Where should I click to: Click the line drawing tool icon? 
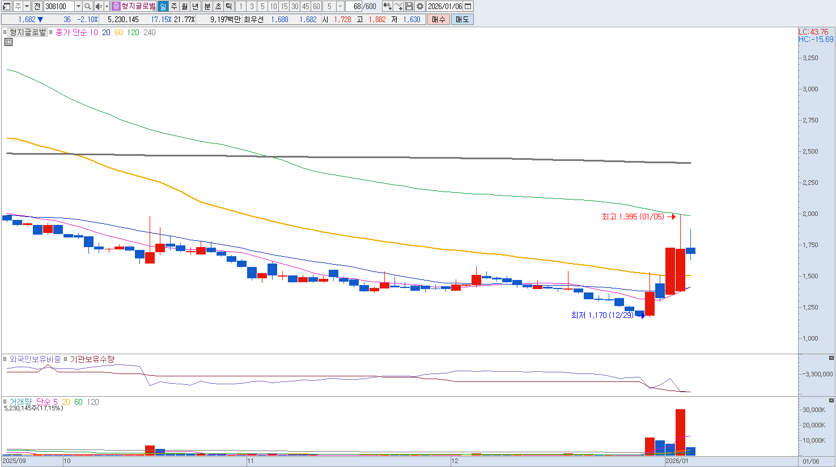[x=398, y=6]
